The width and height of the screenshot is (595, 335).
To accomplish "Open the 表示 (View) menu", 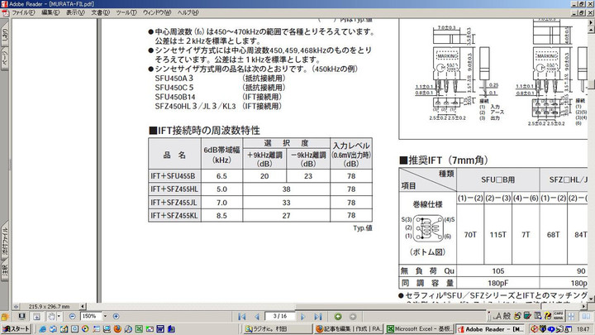I will tap(75, 13).
